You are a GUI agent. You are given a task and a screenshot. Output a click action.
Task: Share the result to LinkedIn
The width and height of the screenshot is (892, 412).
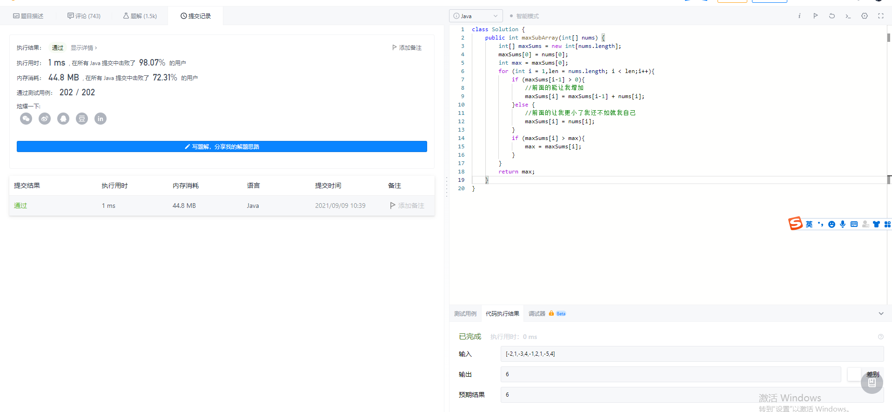[x=101, y=119]
